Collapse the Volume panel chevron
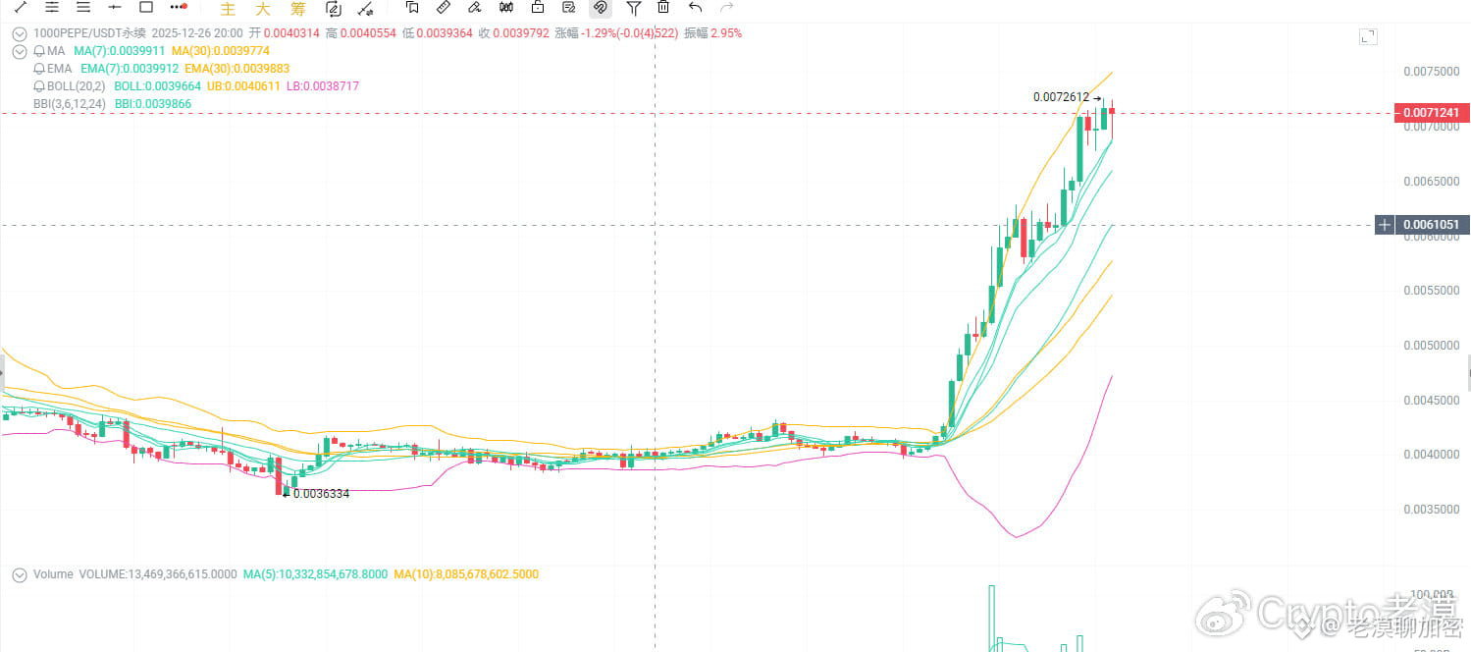 19,574
